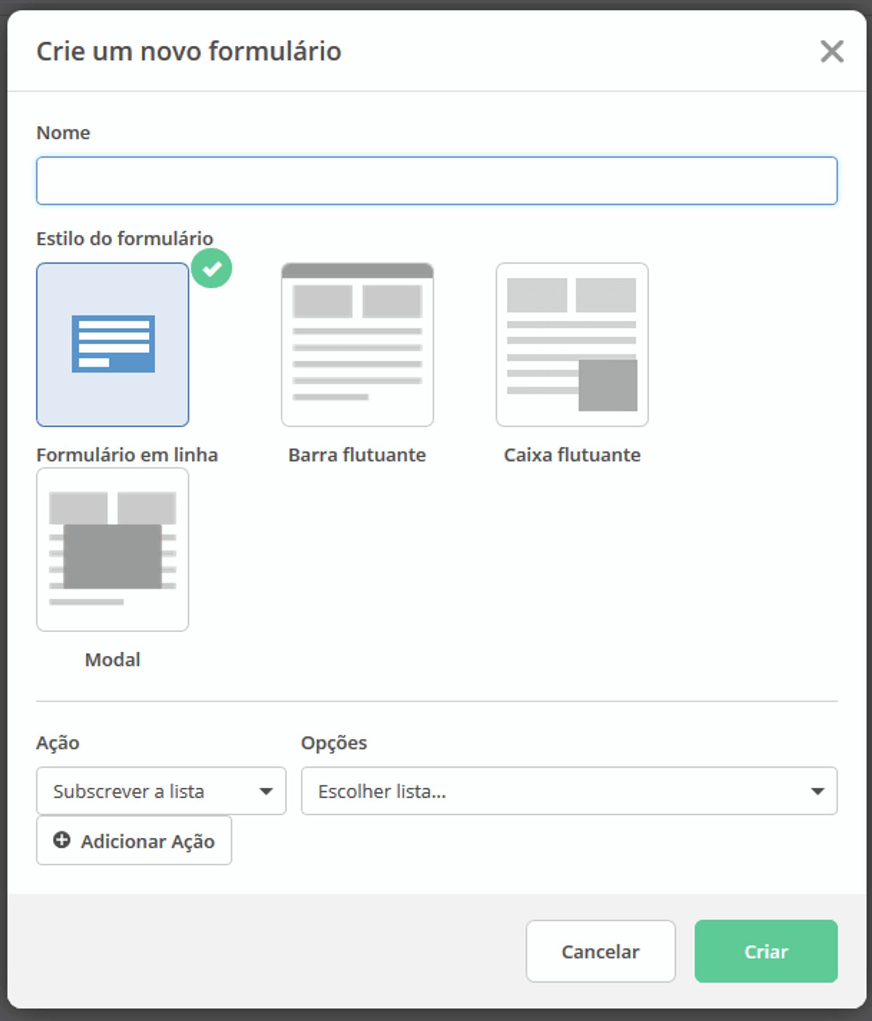Pick the Caixa flutuante form style thumbnail
The image size is (872, 1021).
(x=572, y=344)
